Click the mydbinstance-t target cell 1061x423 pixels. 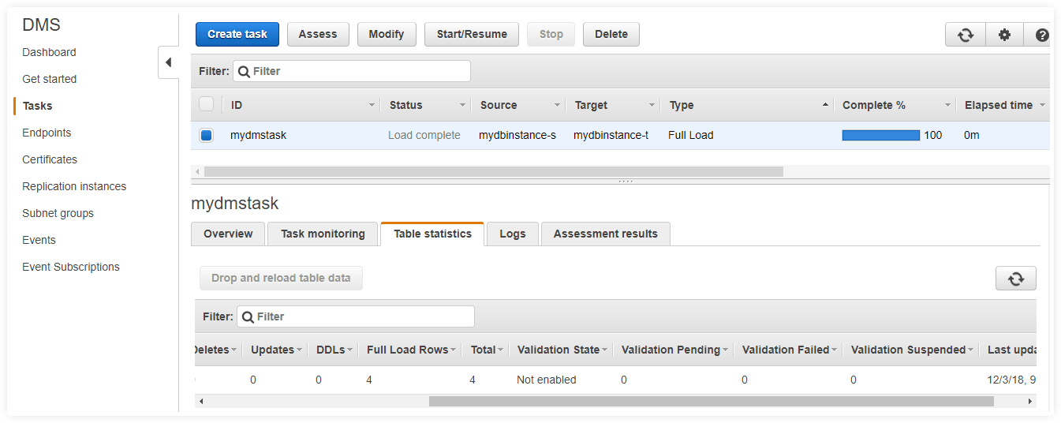[611, 136]
